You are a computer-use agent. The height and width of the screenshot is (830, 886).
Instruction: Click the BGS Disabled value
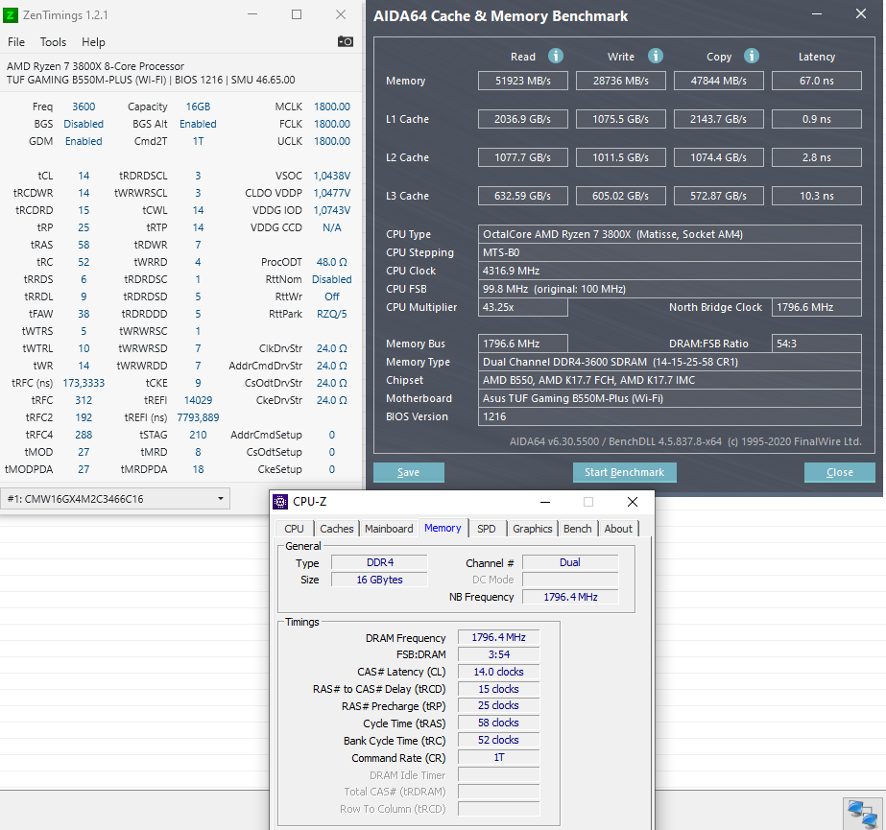click(x=84, y=124)
